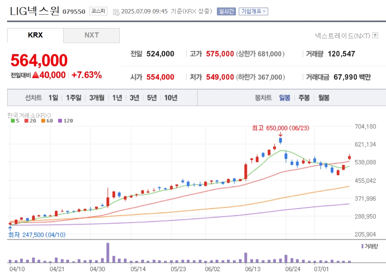Click the purple 120-day moving average swatch
Image resolution: width=386 pixels, height=277 pixels.
60,121
